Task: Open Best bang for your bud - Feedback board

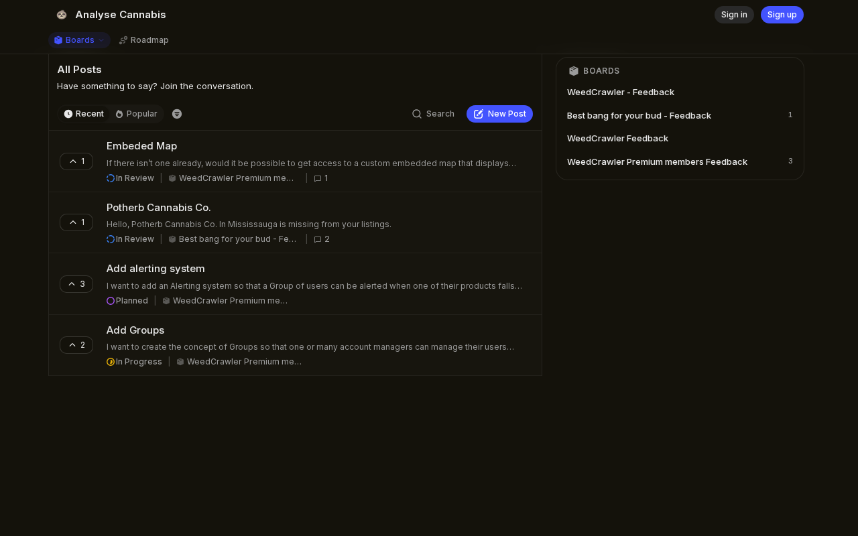Action: coord(639,115)
